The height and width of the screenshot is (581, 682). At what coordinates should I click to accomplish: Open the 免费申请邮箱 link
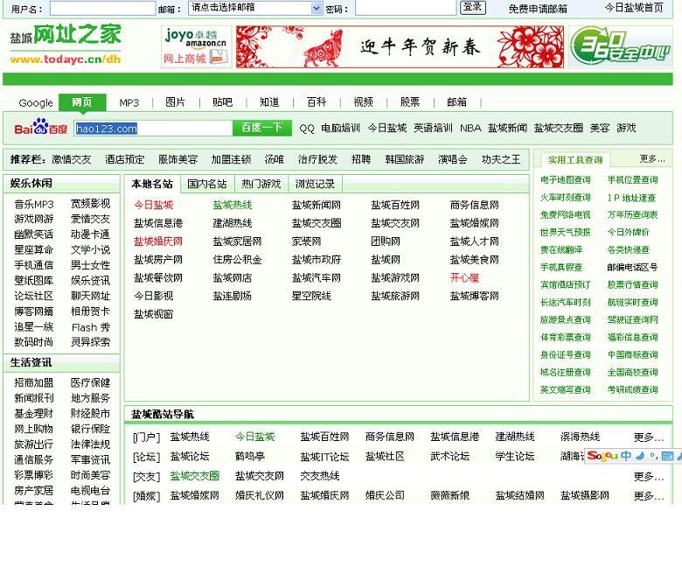coord(538,9)
